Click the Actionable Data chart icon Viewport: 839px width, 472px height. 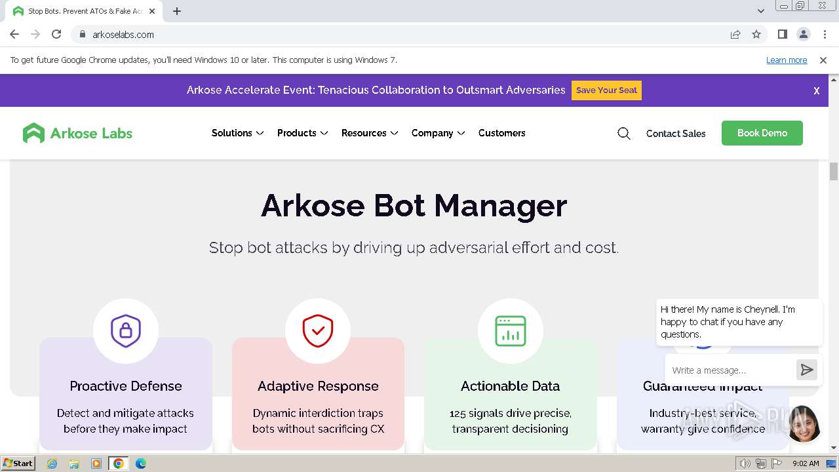[511, 331]
